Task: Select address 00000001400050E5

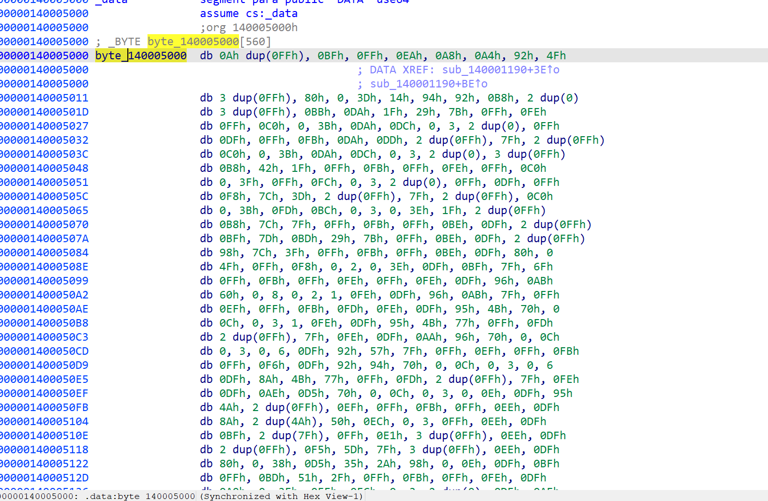Action: click(44, 379)
